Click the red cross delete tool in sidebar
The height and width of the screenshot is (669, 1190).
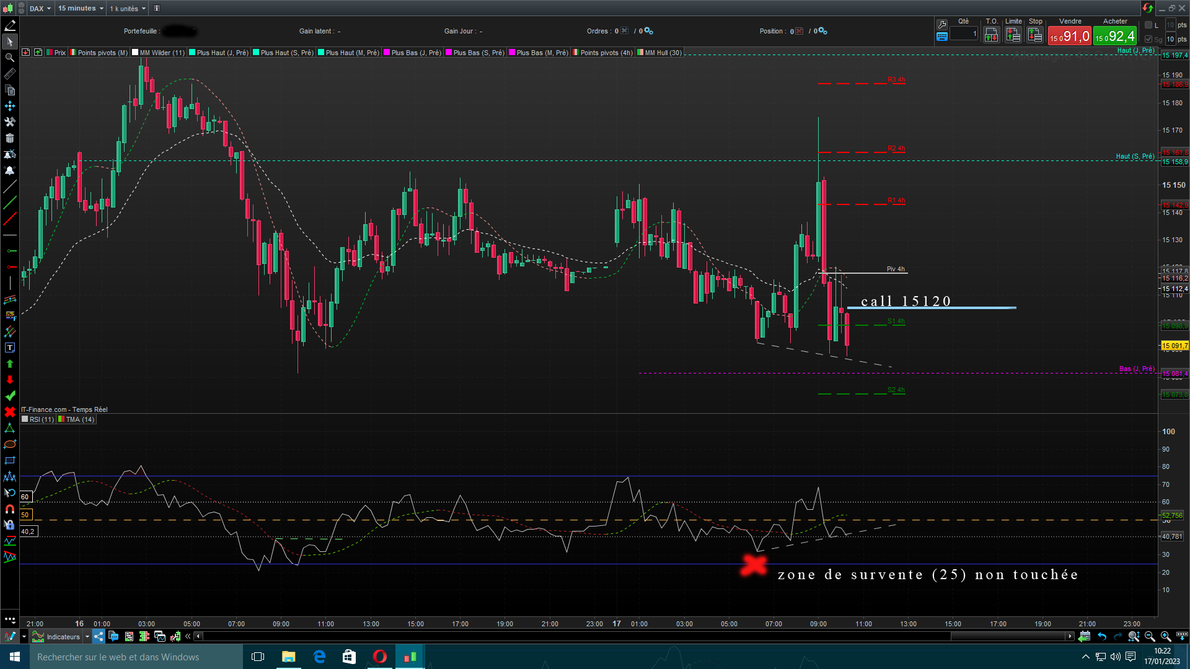pyautogui.click(x=10, y=412)
